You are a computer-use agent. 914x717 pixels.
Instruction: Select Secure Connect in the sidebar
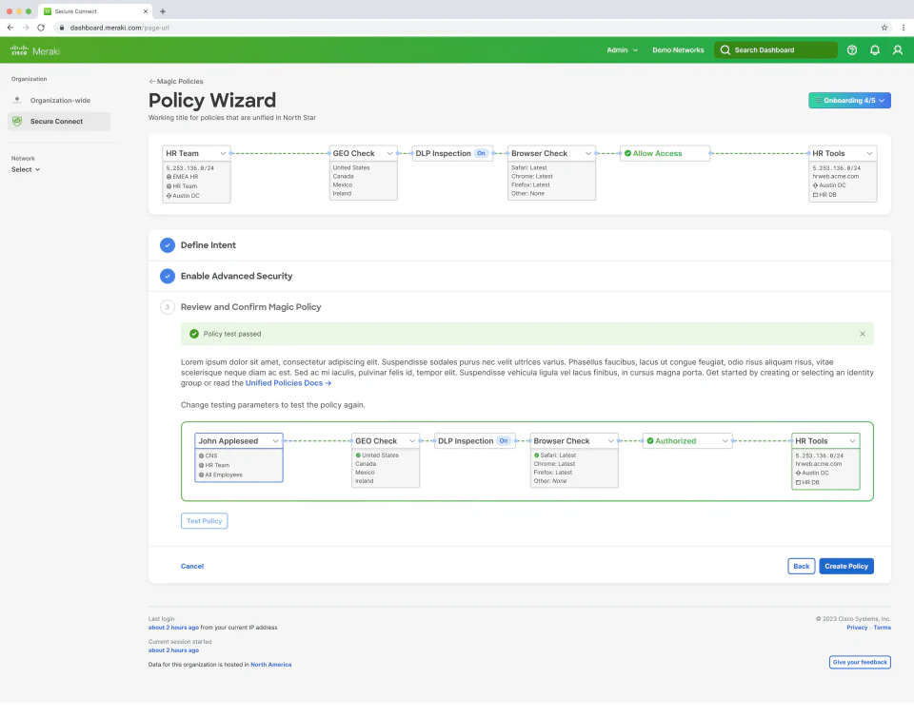[58, 121]
